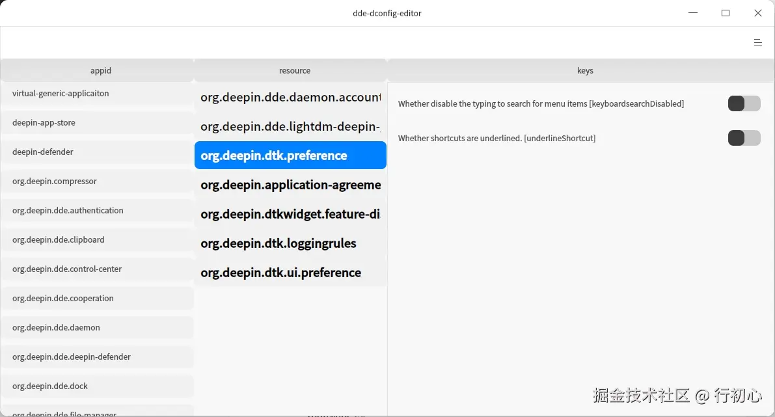Select the org.deepin.dtk.ui.preference resource
Screen dimensions: 775x417
[282, 272]
